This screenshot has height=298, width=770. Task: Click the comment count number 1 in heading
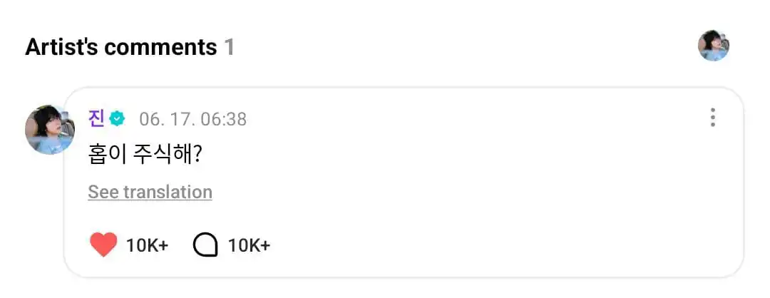pos(229,47)
